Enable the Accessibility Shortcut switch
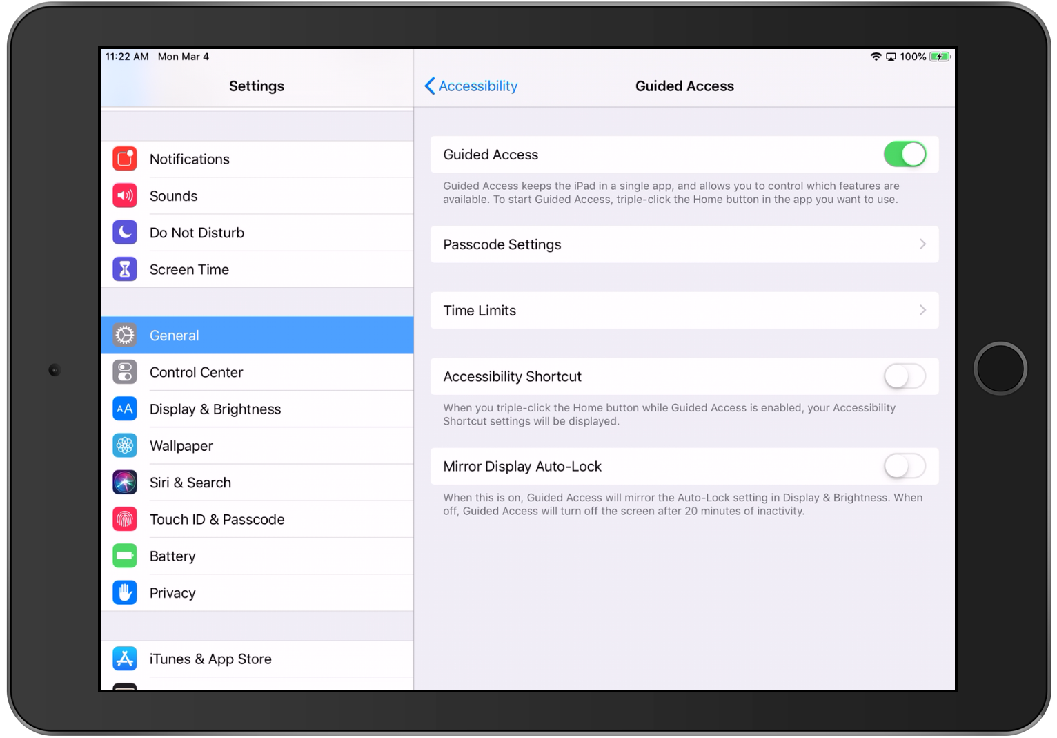Viewport: 1057px width, 738px height. [905, 376]
